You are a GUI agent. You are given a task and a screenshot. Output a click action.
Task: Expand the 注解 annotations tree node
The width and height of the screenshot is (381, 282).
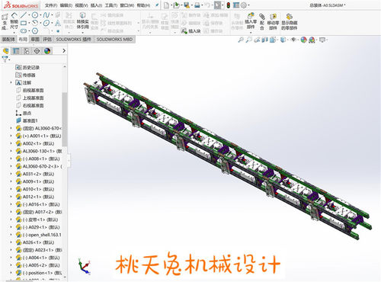(11, 82)
